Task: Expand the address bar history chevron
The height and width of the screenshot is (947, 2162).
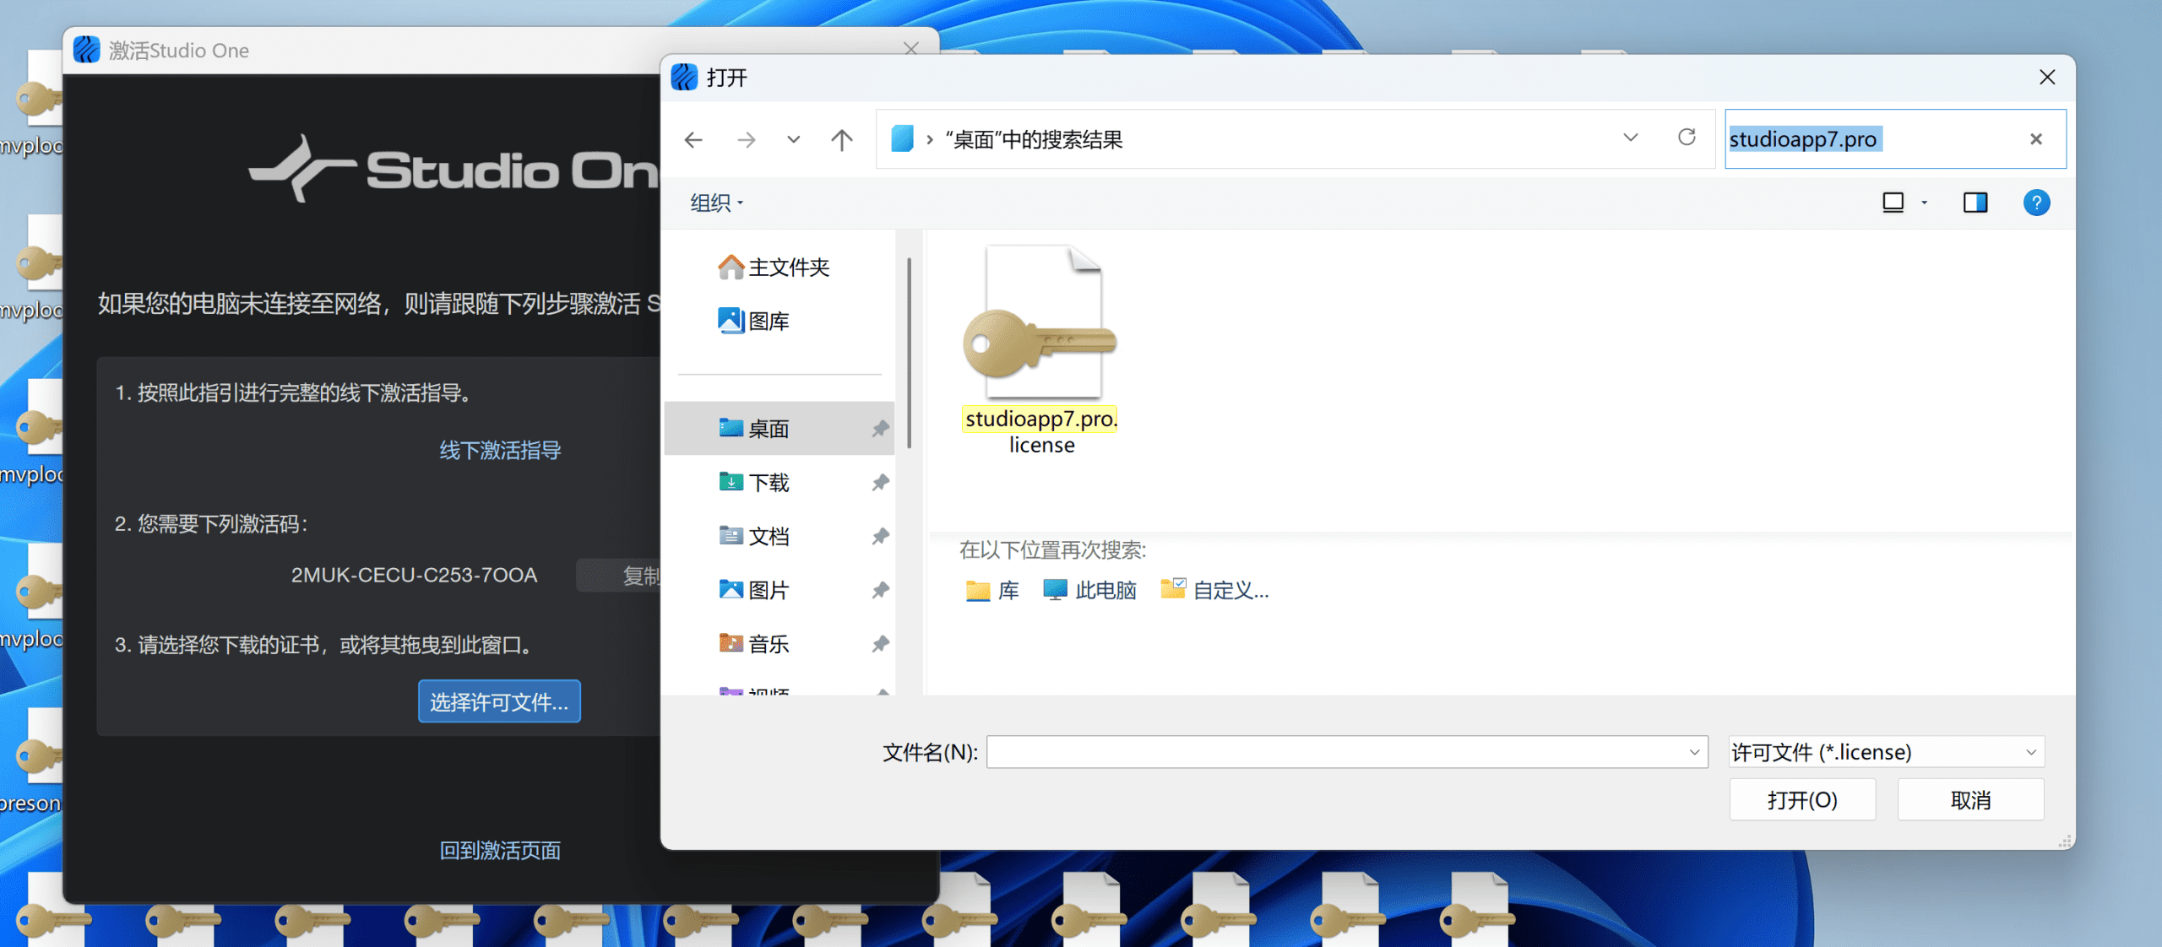Action: pyautogui.click(x=1631, y=138)
